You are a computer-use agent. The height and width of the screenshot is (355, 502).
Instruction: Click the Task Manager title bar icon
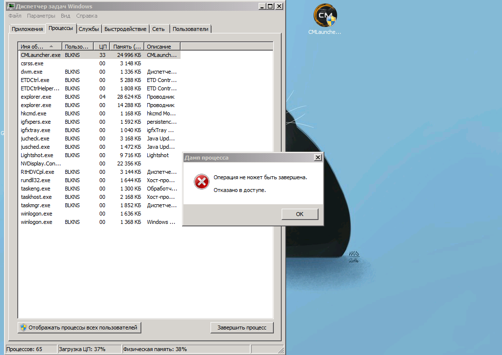click(11, 6)
